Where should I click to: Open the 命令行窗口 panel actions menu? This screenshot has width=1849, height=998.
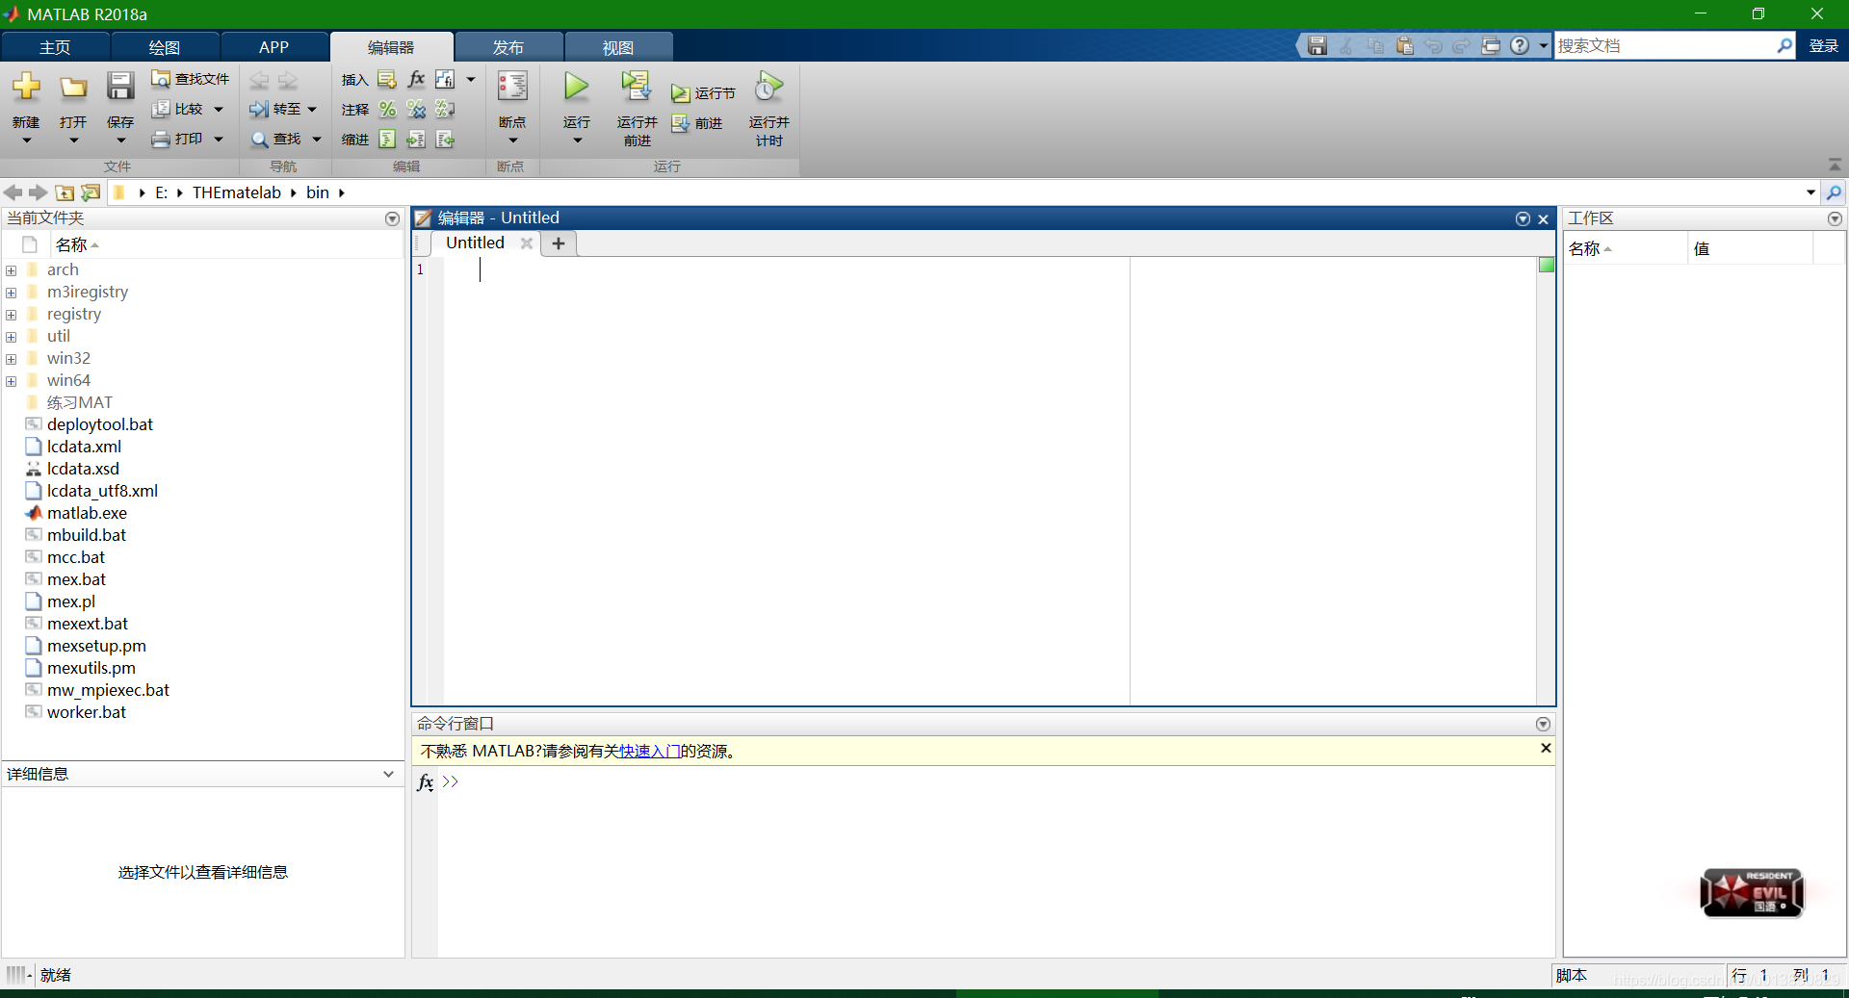click(x=1543, y=725)
